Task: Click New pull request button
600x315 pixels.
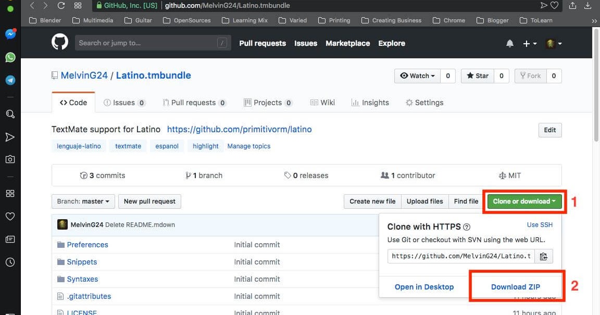Action: 149,201
